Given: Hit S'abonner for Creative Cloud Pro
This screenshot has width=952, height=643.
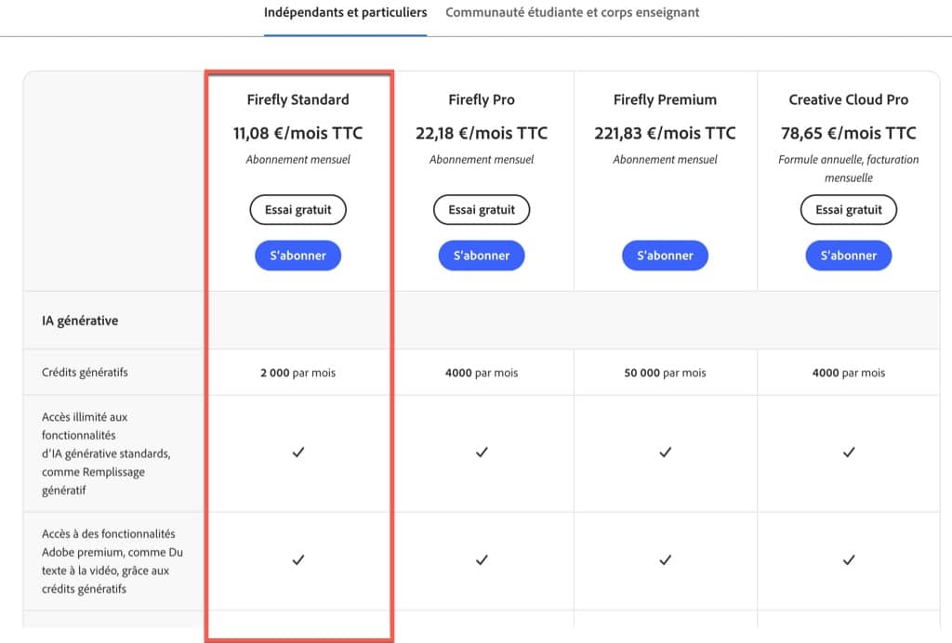Looking at the screenshot, I should click(x=848, y=256).
